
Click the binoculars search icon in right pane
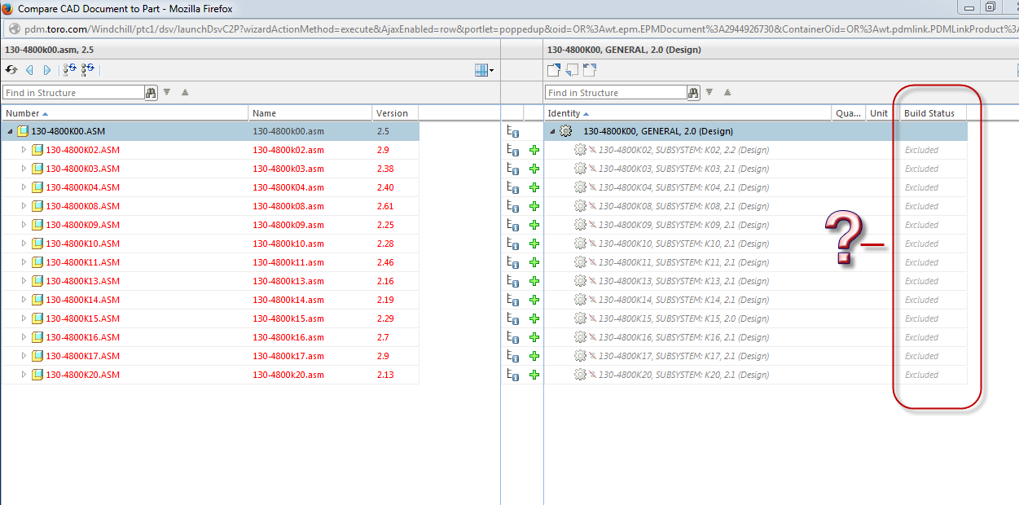point(693,93)
